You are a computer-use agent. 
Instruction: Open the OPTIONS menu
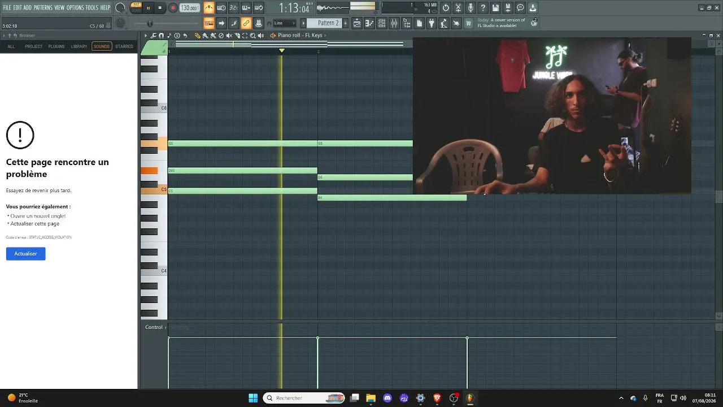pyautogui.click(x=75, y=8)
